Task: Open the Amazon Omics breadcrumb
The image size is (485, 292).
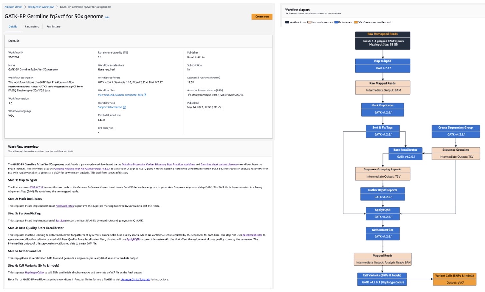Action: 13,7
